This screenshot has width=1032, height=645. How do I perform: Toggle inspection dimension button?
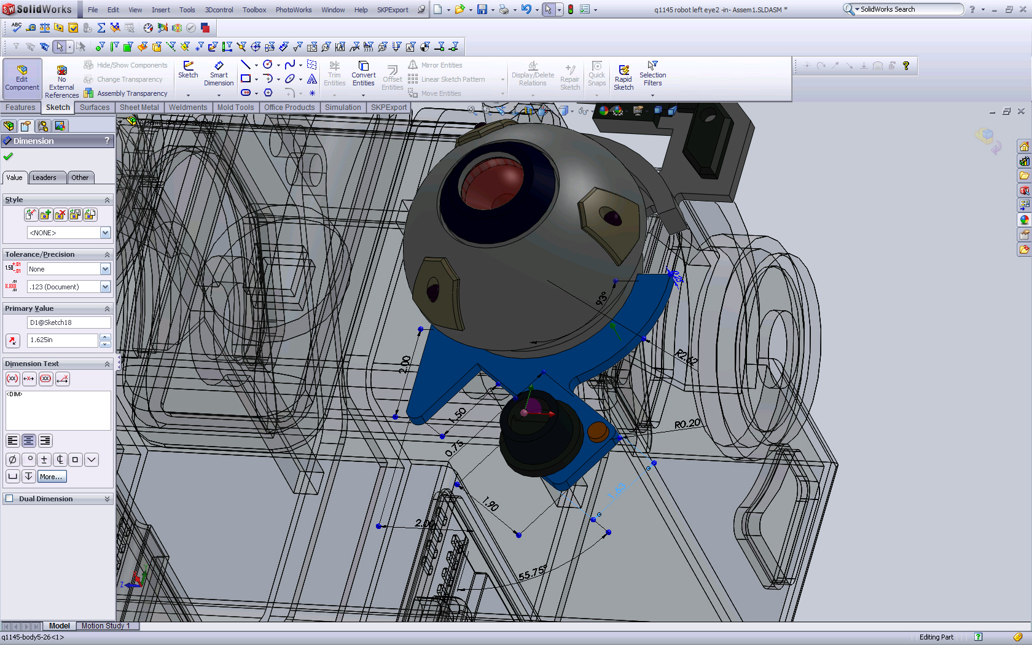pos(45,379)
